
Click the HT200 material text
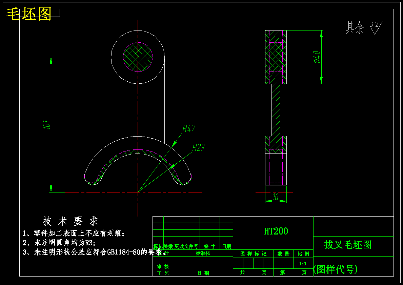point(276,231)
